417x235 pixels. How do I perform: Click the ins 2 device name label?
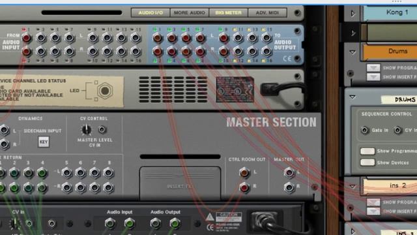(390, 185)
